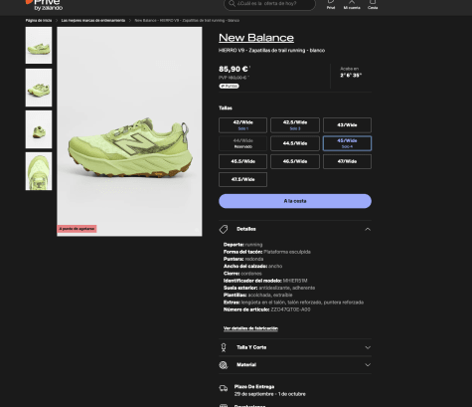The width and height of the screenshot is (472, 407).
Task: Select size 47.5/Wide
Action: point(242,179)
